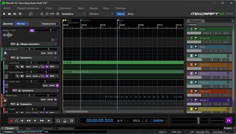Open the Редактирование menu
Image resolution: width=236 pixels, height=134 pixels.
pos(28,8)
